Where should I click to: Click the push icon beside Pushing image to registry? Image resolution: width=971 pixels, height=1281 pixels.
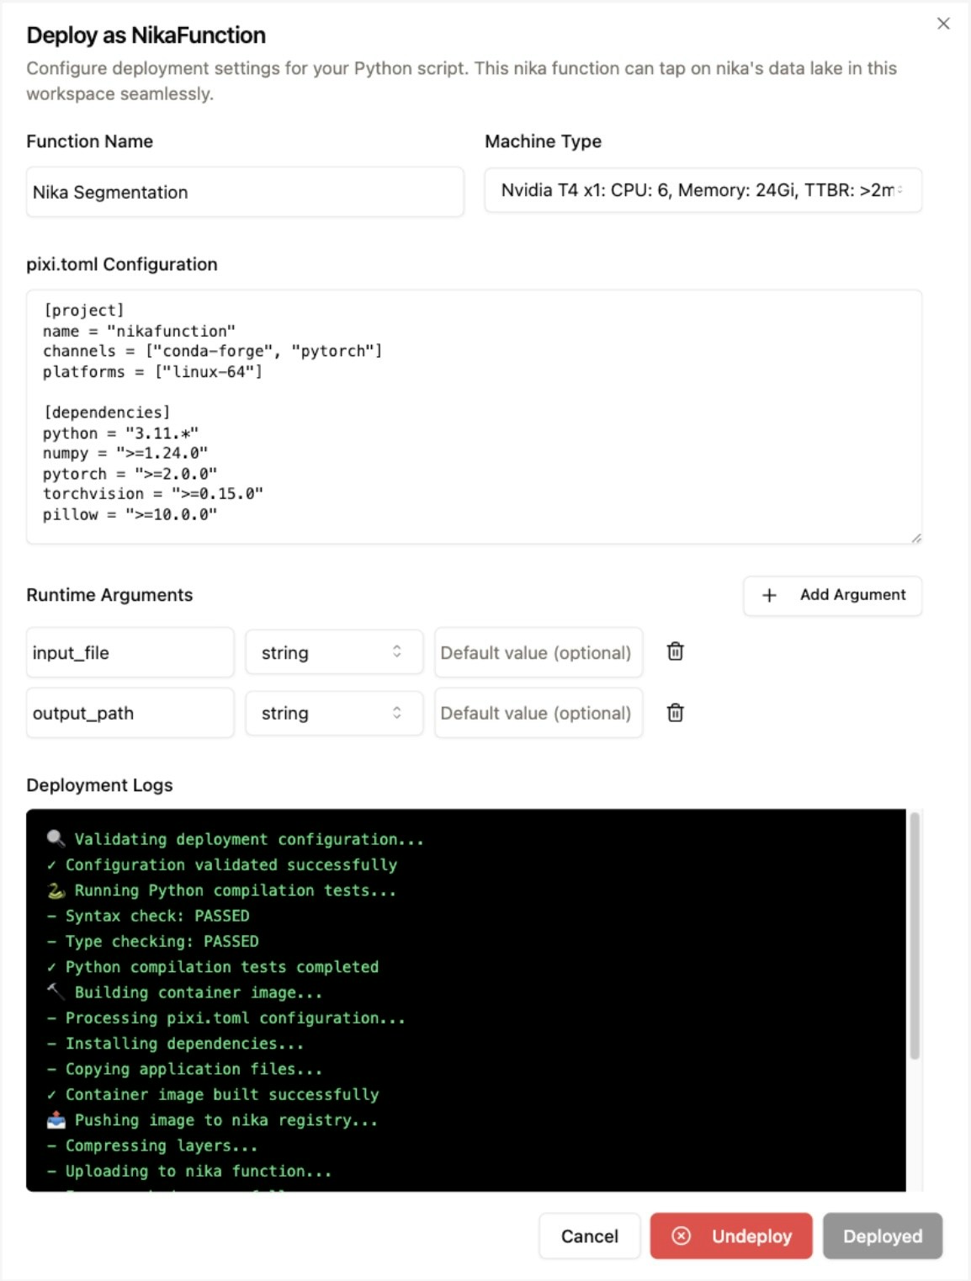point(56,1119)
